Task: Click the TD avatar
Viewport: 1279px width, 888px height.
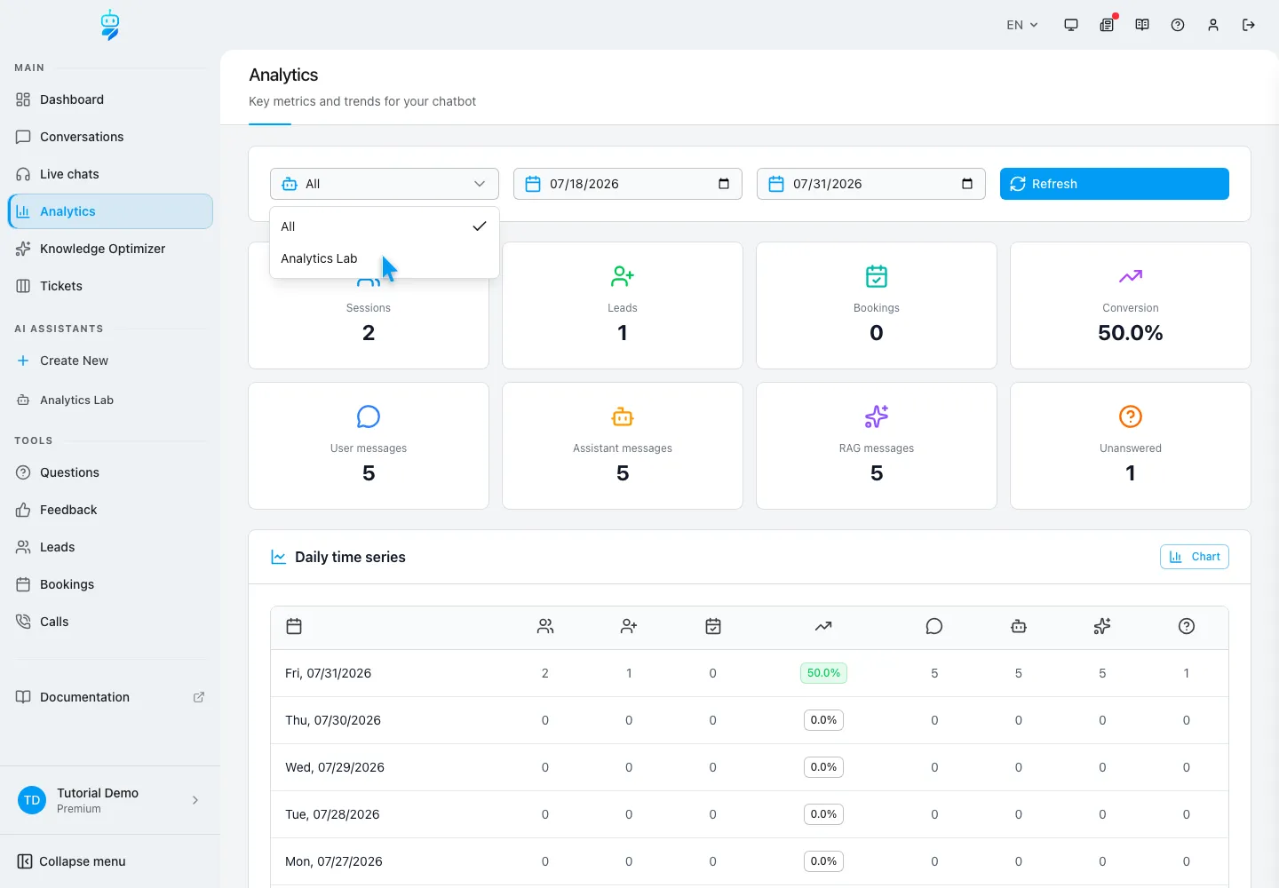Action: pyautogui.click(x=32, y=800)
